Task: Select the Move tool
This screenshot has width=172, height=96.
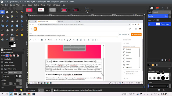Action: pos(7,21)
